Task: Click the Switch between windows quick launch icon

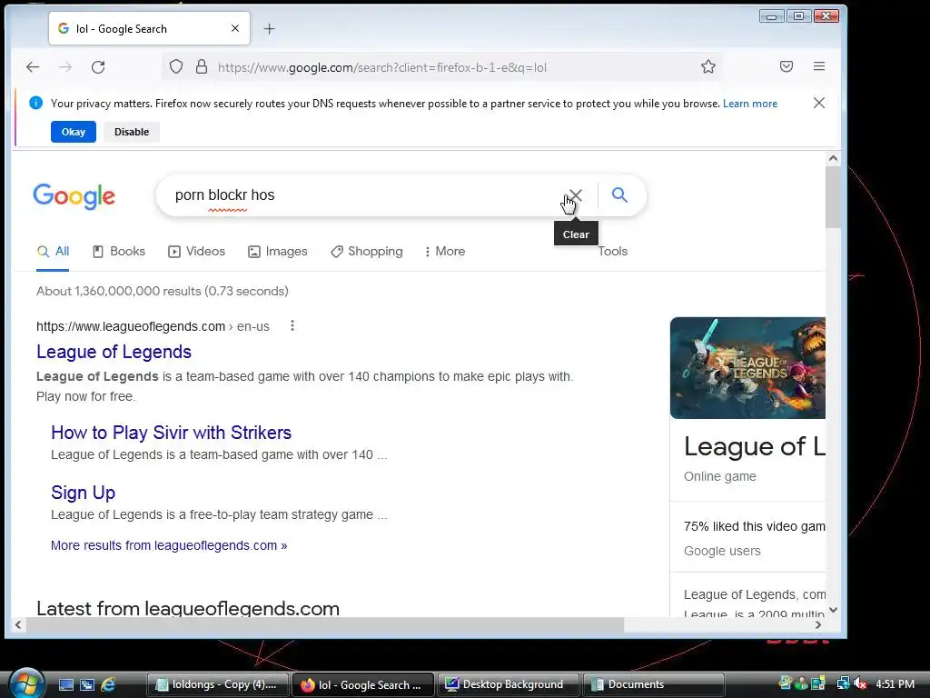Action: (x=87, y=684)
